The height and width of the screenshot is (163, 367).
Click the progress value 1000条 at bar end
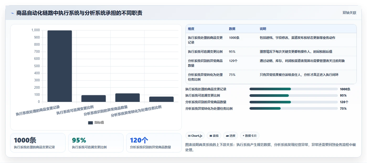coord(345,89)
